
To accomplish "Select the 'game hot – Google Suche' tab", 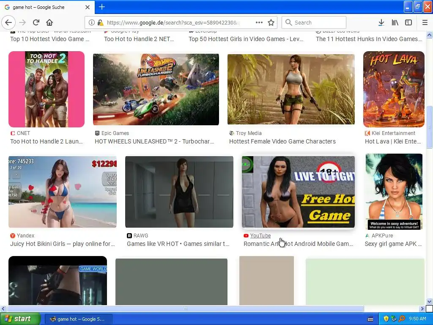I will pyautogui.click(x=47, y=7).
